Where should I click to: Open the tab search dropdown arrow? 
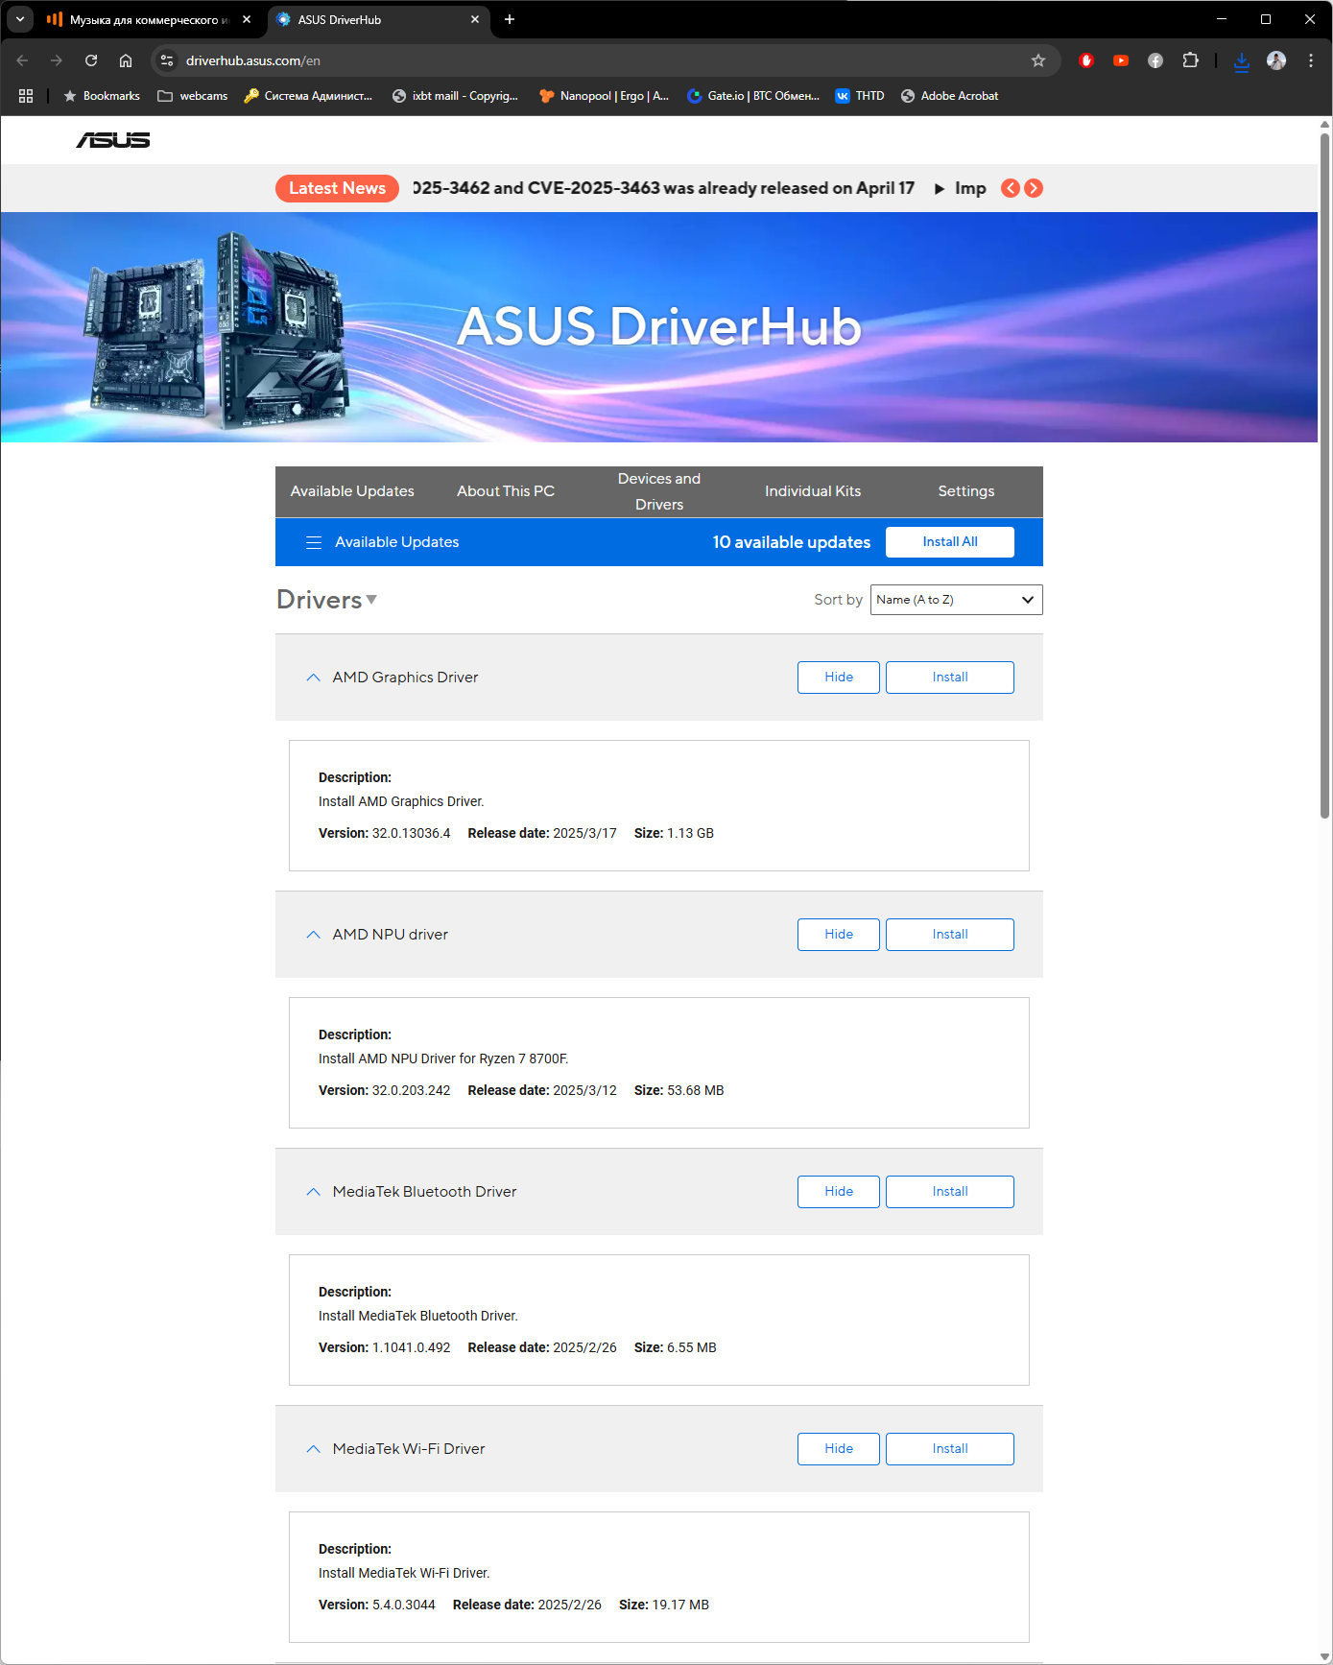(x=20, y=19)
